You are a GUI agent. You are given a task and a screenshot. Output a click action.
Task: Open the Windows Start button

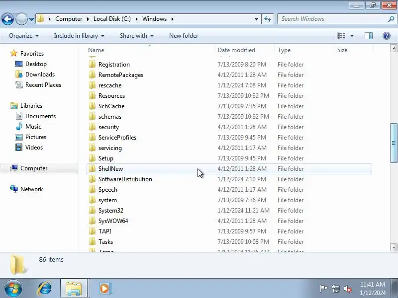[13, 289]
